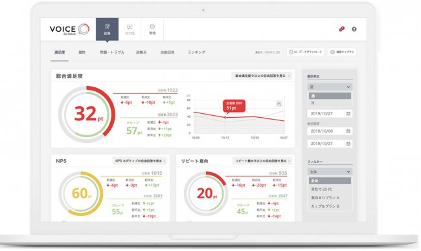Click the 51pt data point on the chart
The width and height of the screenshot is (421, 251).
point(225,118)
